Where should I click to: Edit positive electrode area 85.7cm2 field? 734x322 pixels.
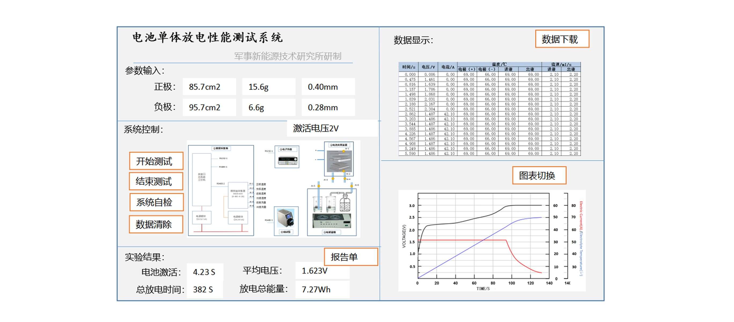(209, 87)
